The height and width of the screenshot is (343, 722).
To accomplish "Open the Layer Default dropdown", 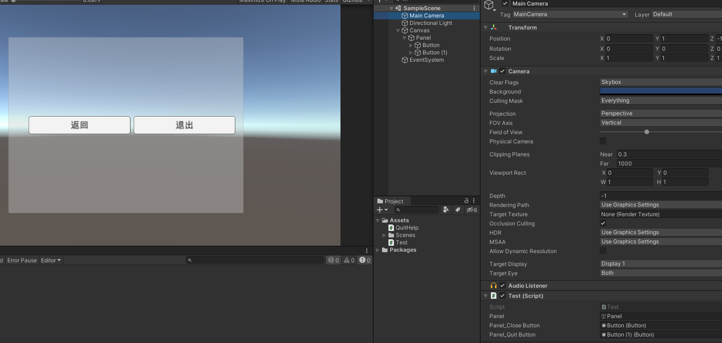I will (686, 14).
